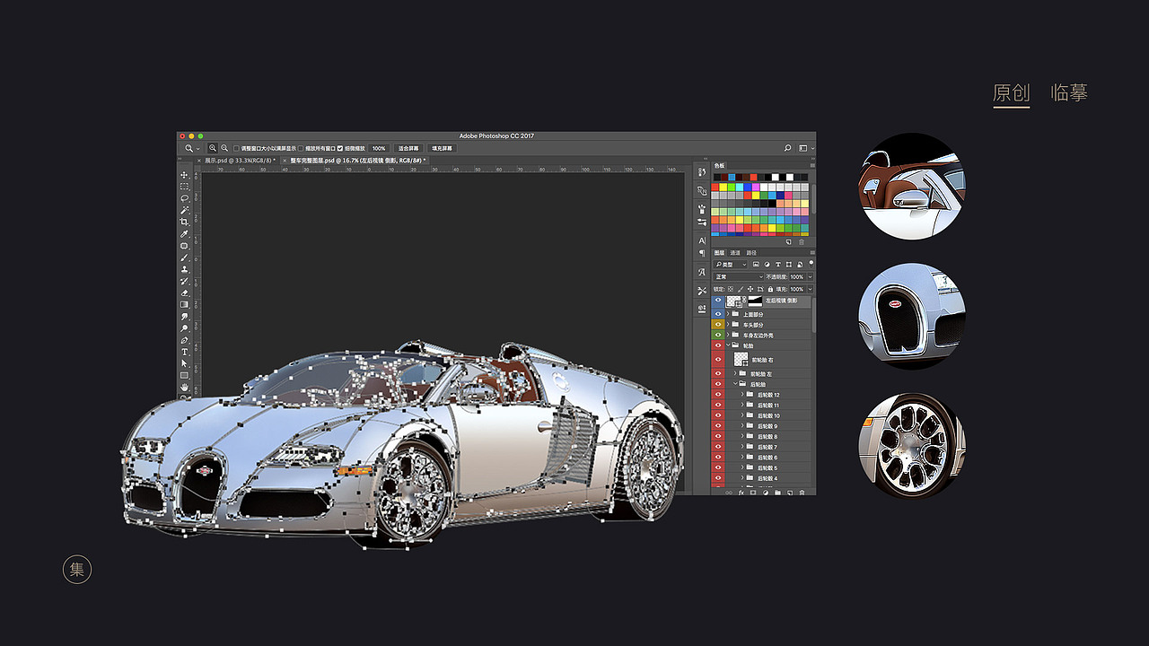Select the Magic Wand tool
The width and height of the screenshot is (1149, 646).
[x=184, y=210]
